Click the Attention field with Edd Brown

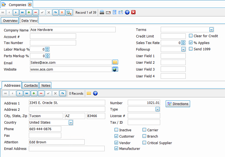pyautogui.click(x=57, y=142)
